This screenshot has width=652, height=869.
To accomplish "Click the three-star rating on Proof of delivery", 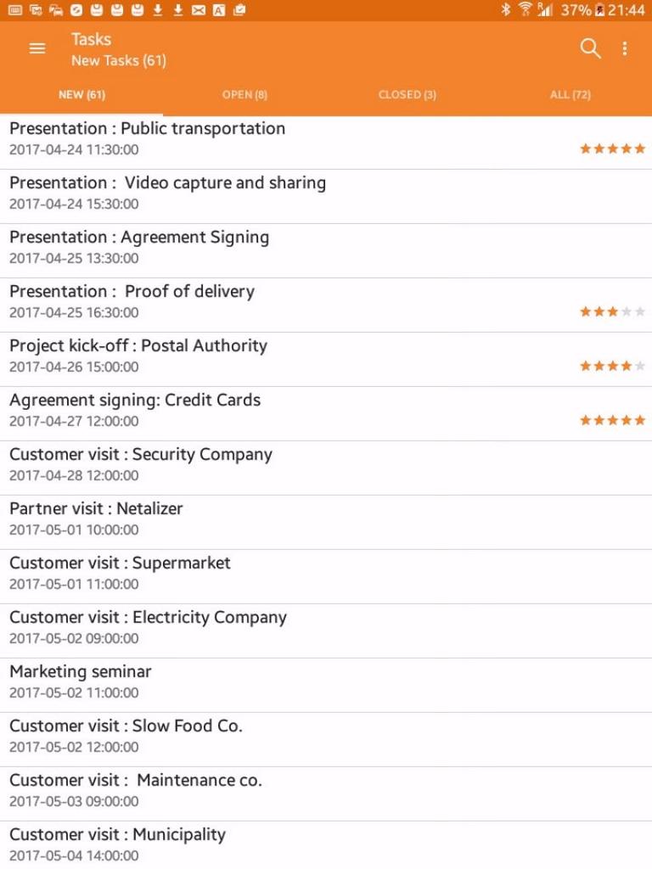I will pyautogui.click(x=613, y=311).
